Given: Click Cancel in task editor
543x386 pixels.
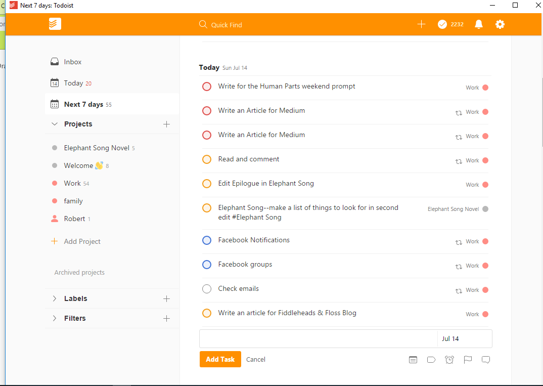Looking at the screenshot, I should click(255, 359).
